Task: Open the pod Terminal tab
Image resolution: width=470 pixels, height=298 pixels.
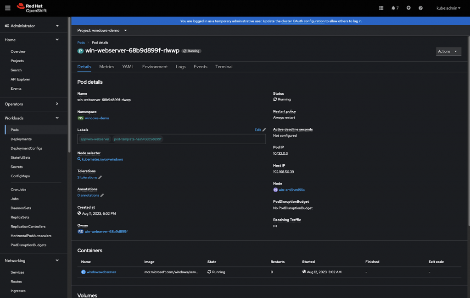Action: [x=224, y=66]
